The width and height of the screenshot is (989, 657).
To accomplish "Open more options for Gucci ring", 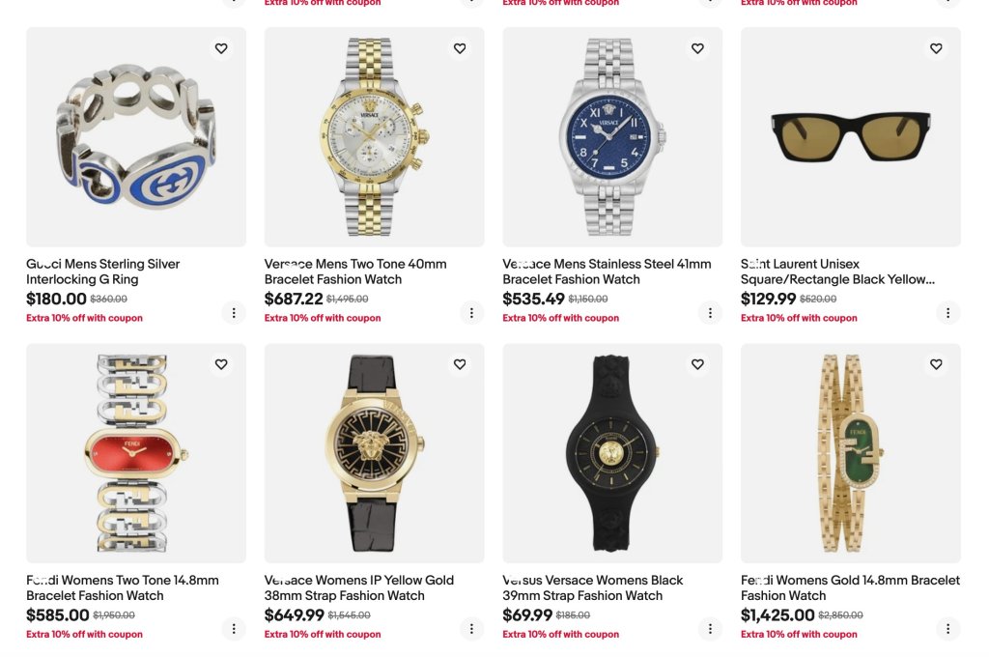I will click(233, 312).
